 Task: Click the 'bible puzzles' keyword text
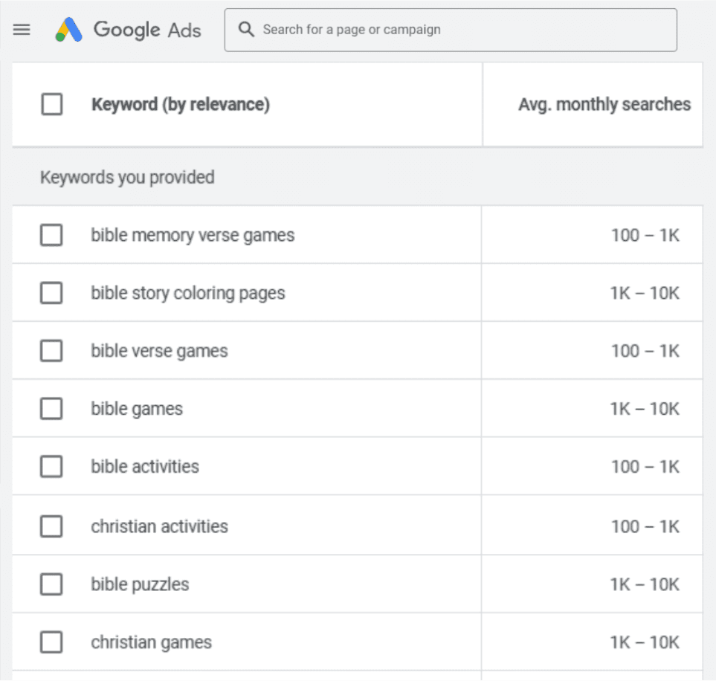click(x=140, y=584)
